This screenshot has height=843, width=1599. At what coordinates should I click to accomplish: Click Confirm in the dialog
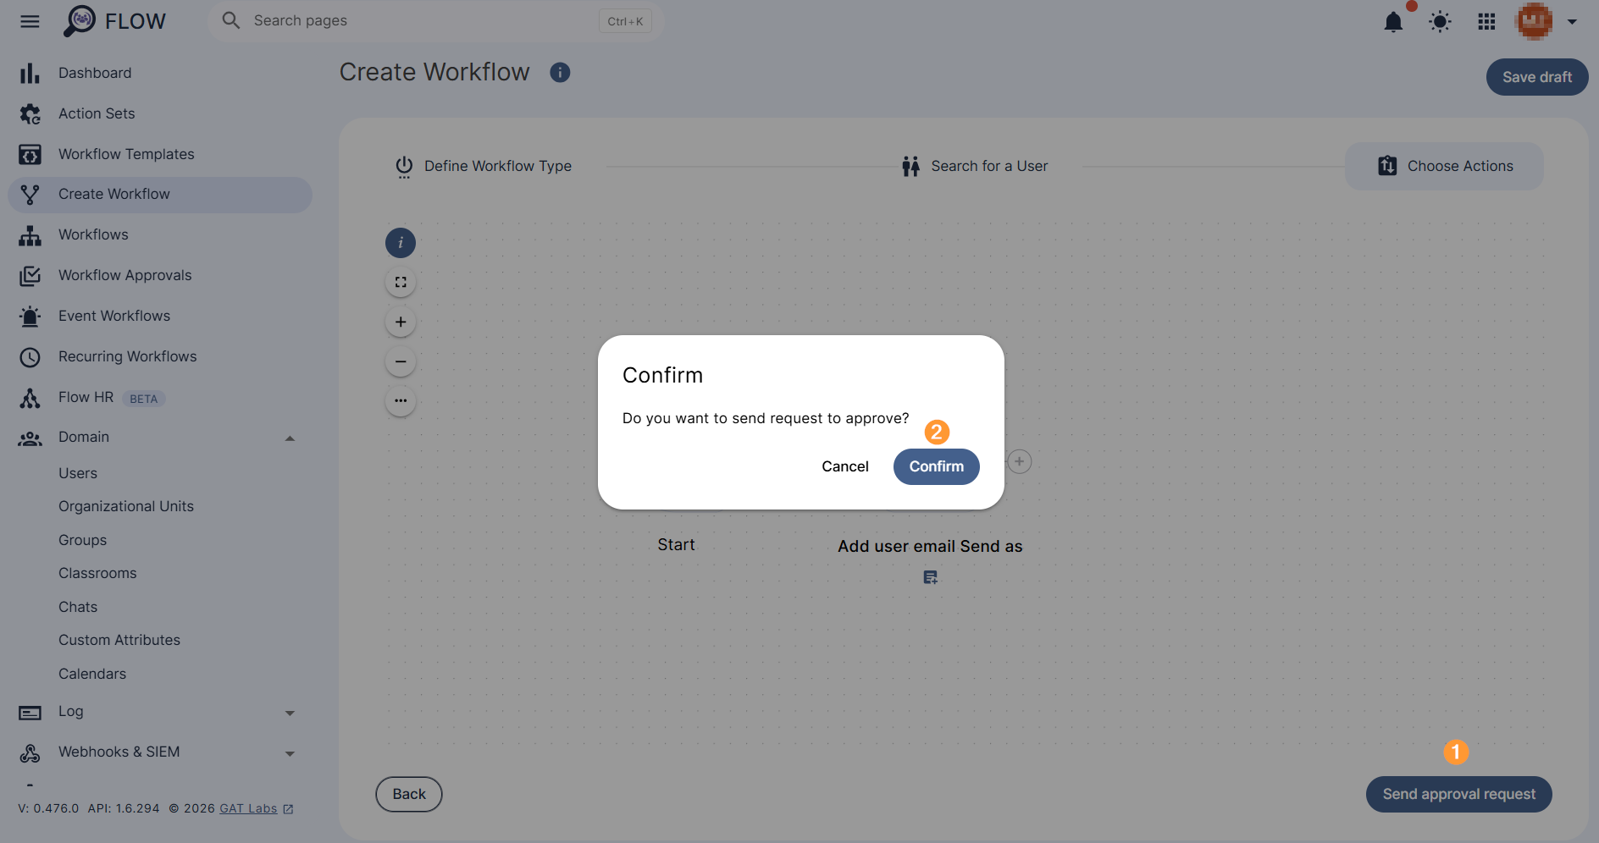937,466
